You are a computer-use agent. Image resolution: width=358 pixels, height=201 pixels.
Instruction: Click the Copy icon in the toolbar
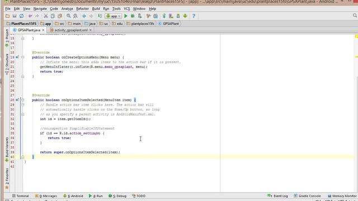point(53,16)
